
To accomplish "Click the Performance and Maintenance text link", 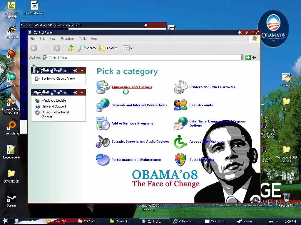I will tap(136, 160).
